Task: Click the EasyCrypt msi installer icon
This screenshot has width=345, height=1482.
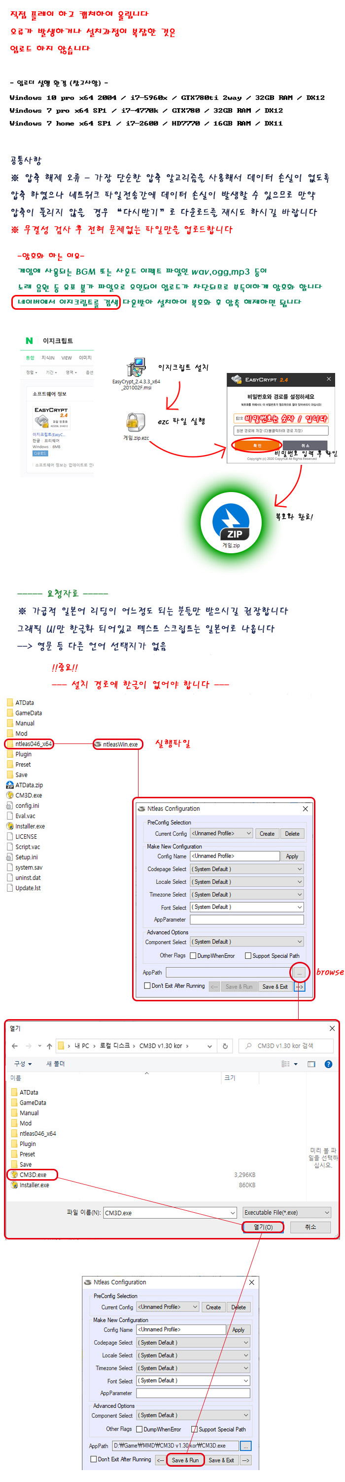Action: (136, 367)
